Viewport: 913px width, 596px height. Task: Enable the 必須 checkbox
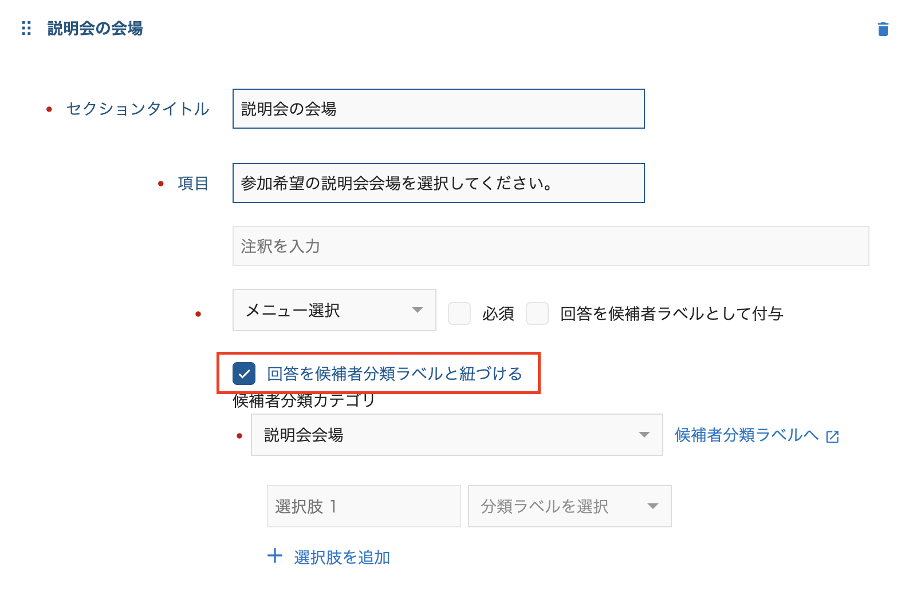[459, 313]
